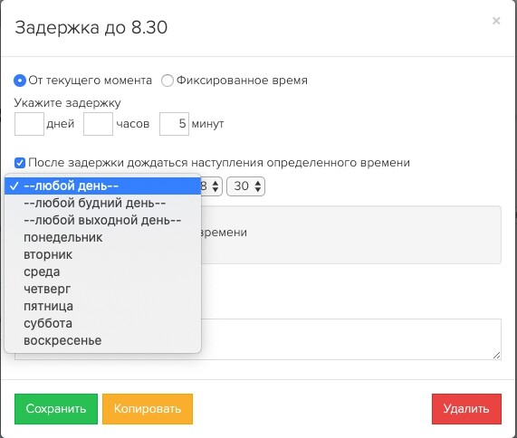
Task: Choose '--любой выходной день--' option
Action: pyautogui.click(x=103, y=220)
